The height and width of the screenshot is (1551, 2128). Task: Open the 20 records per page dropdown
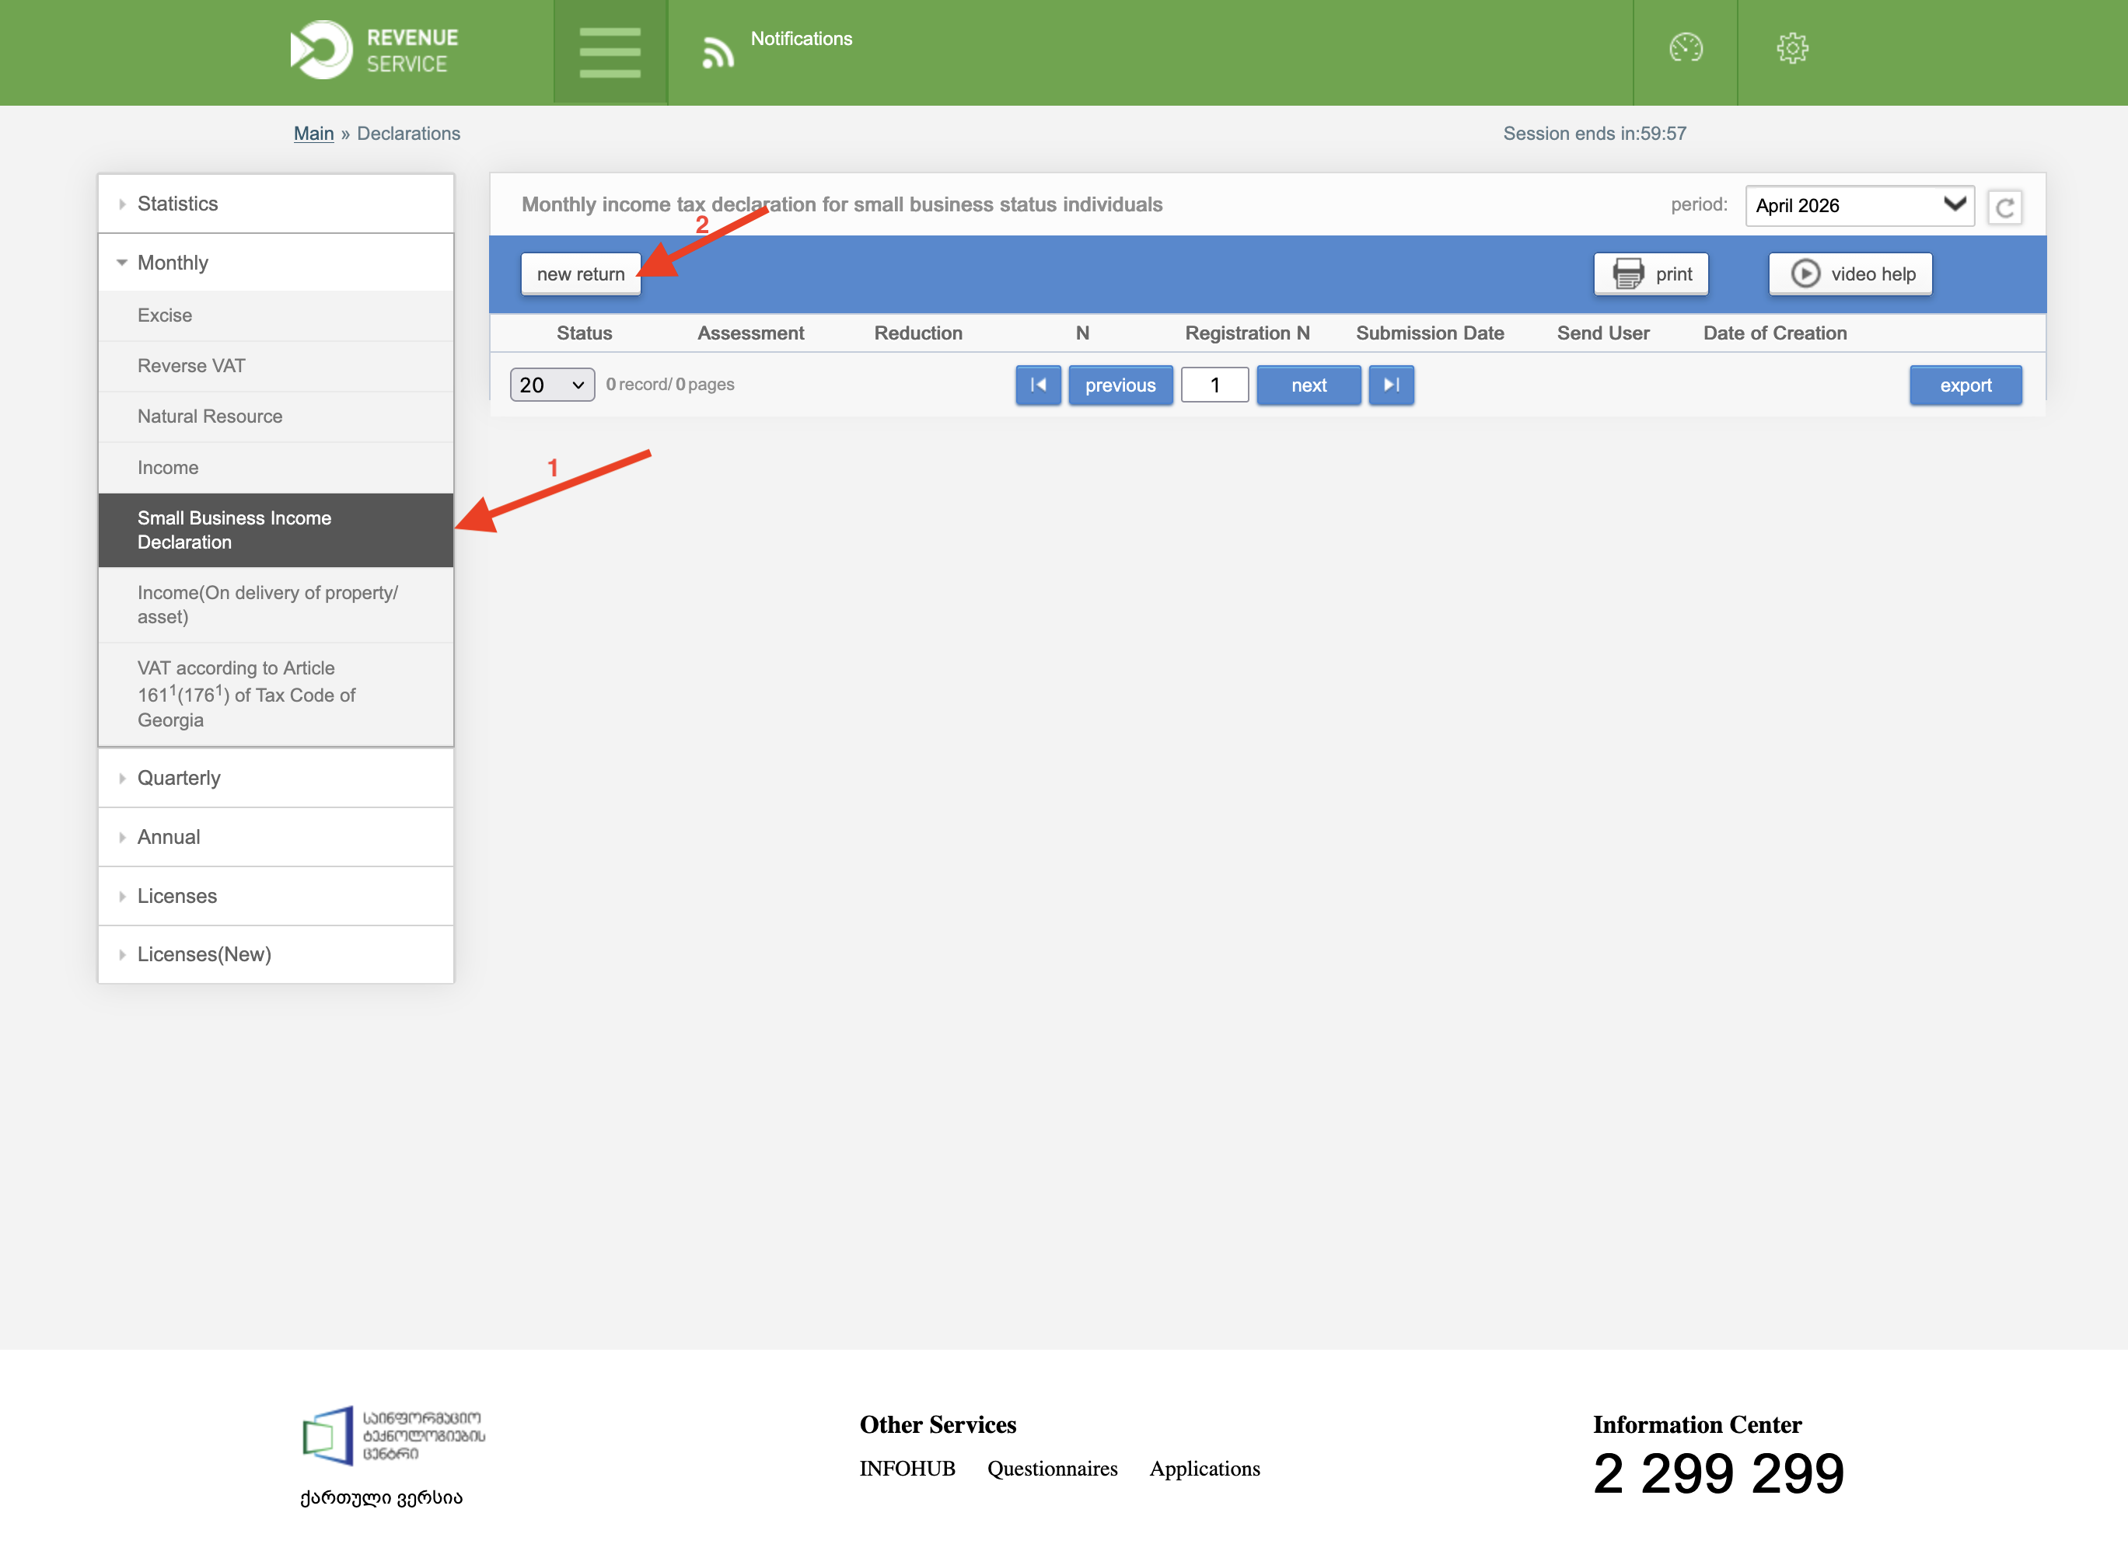[551, 385]
